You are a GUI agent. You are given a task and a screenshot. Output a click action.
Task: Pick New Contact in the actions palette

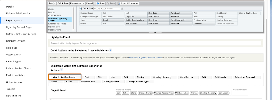coord(158,17)
